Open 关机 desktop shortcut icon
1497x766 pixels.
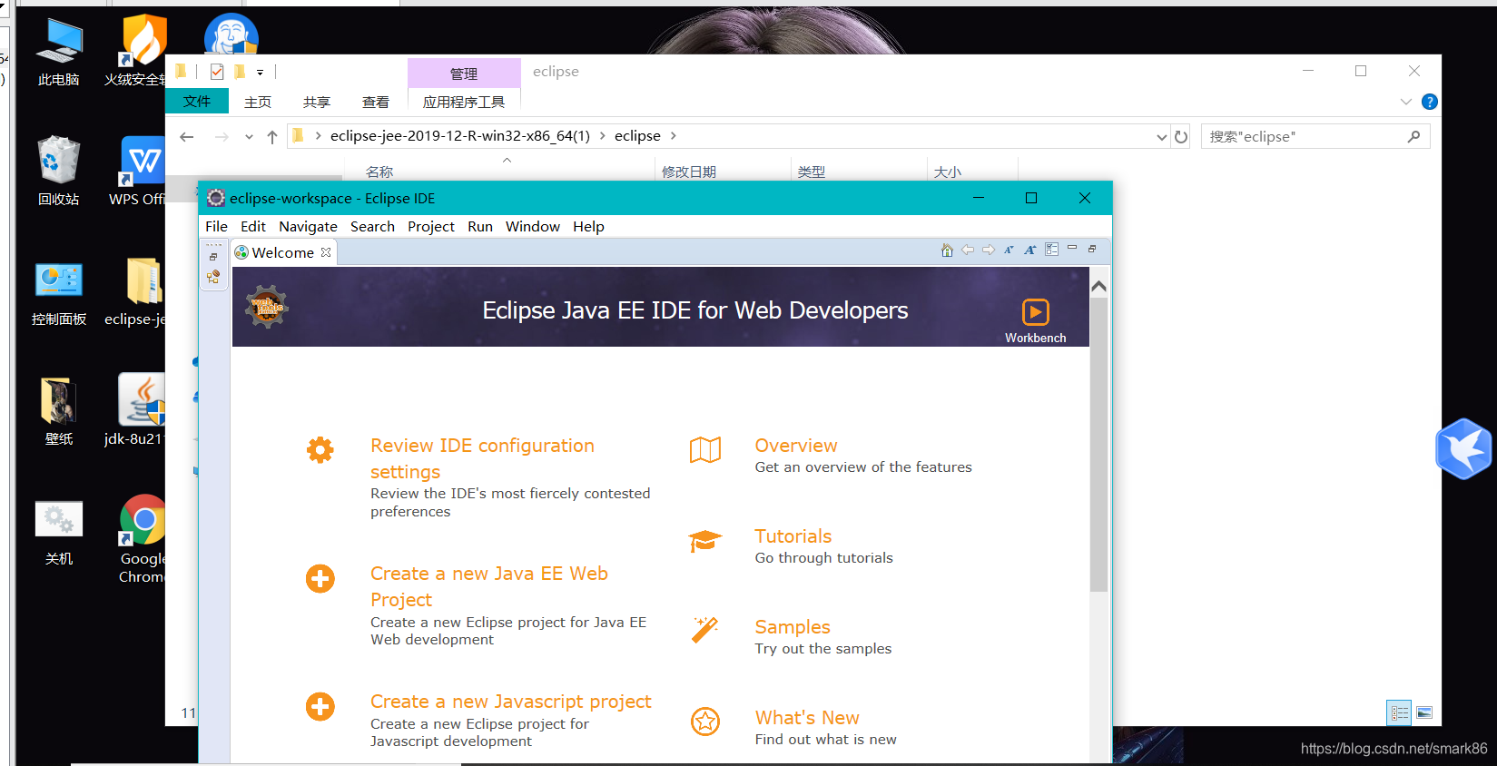(59, 532)
